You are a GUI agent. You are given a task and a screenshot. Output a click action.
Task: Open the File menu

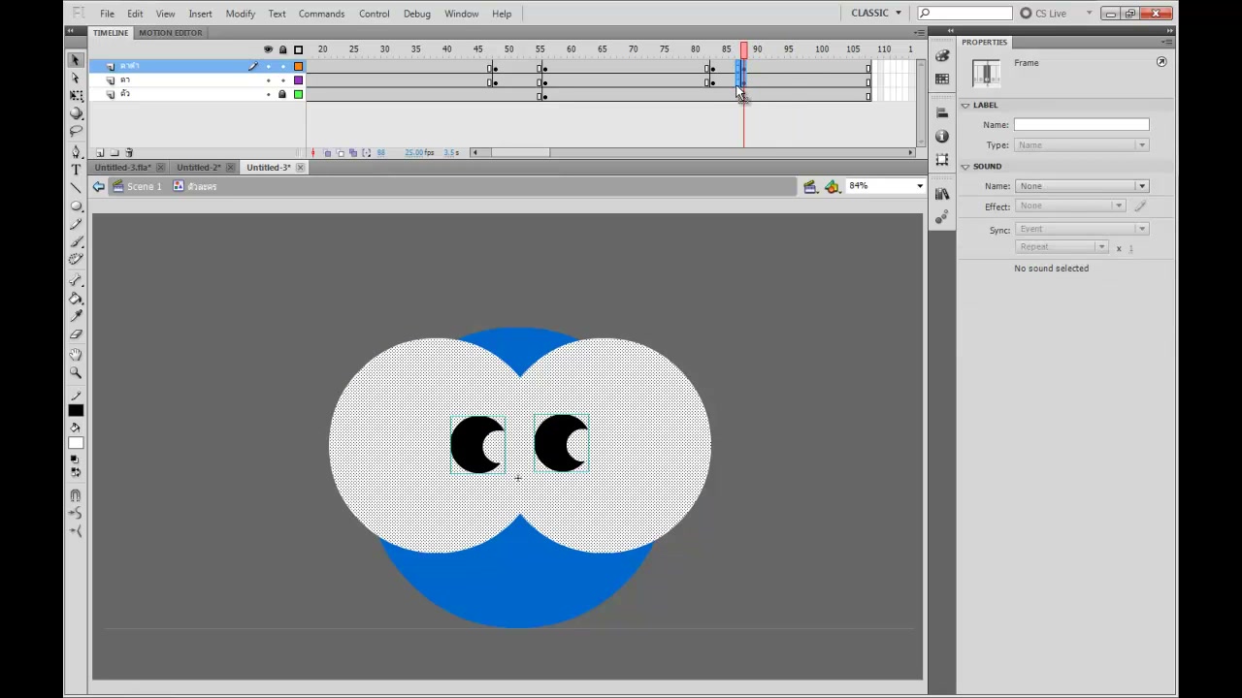pos(107,14)
